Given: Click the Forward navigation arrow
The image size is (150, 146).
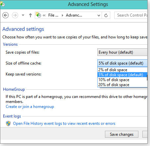Looking at the screenshot, I should coord(15,15).
